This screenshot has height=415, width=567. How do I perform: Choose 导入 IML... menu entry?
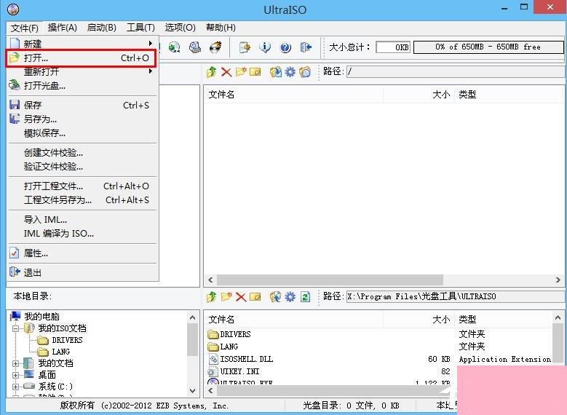point(82,220)
